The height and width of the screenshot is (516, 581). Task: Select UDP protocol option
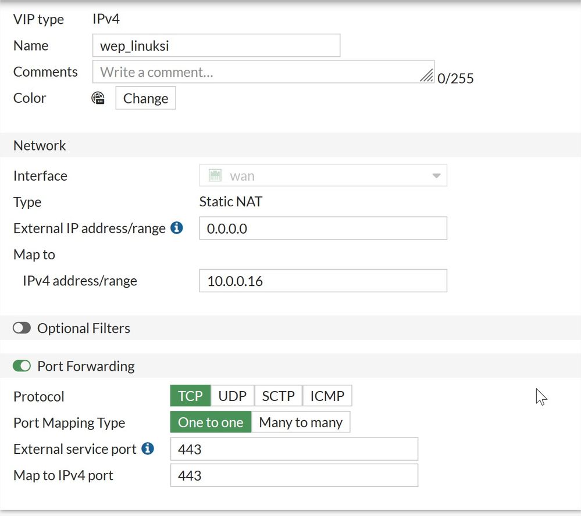tap(232, 396)
